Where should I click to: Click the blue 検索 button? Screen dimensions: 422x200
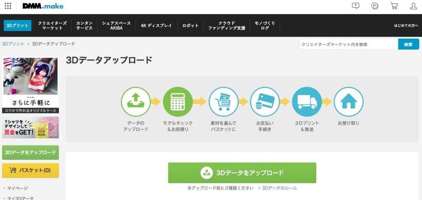[x=408, y=44]
